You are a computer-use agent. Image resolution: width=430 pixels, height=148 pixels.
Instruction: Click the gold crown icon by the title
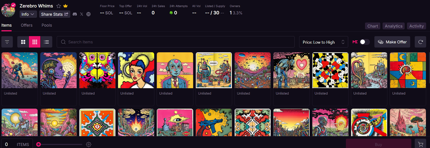pos(65,6)
